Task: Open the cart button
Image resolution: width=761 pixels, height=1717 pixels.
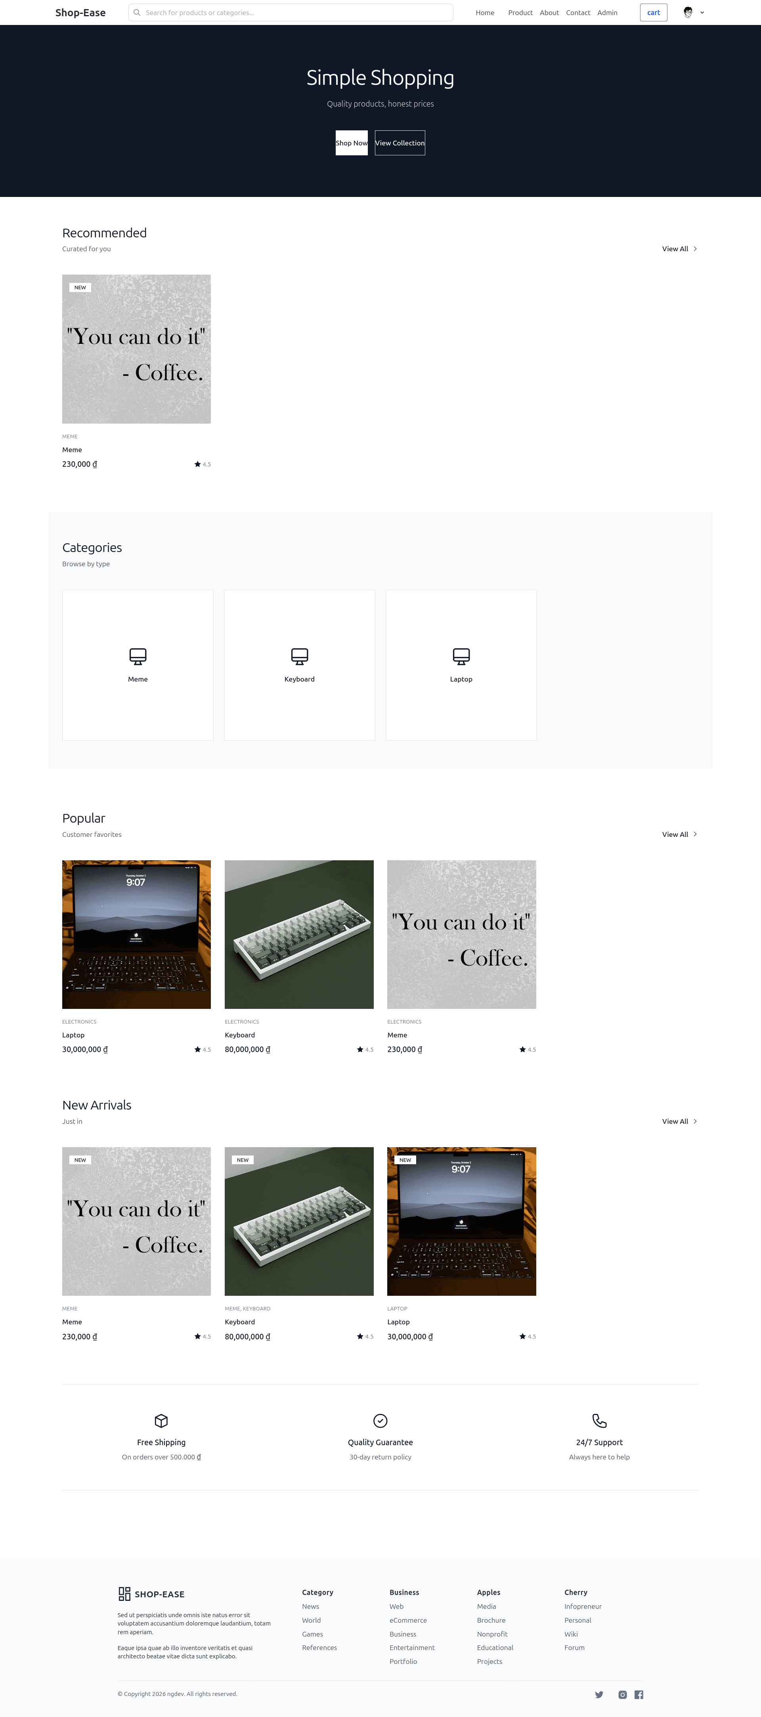Action: click(x=653, y=12)
